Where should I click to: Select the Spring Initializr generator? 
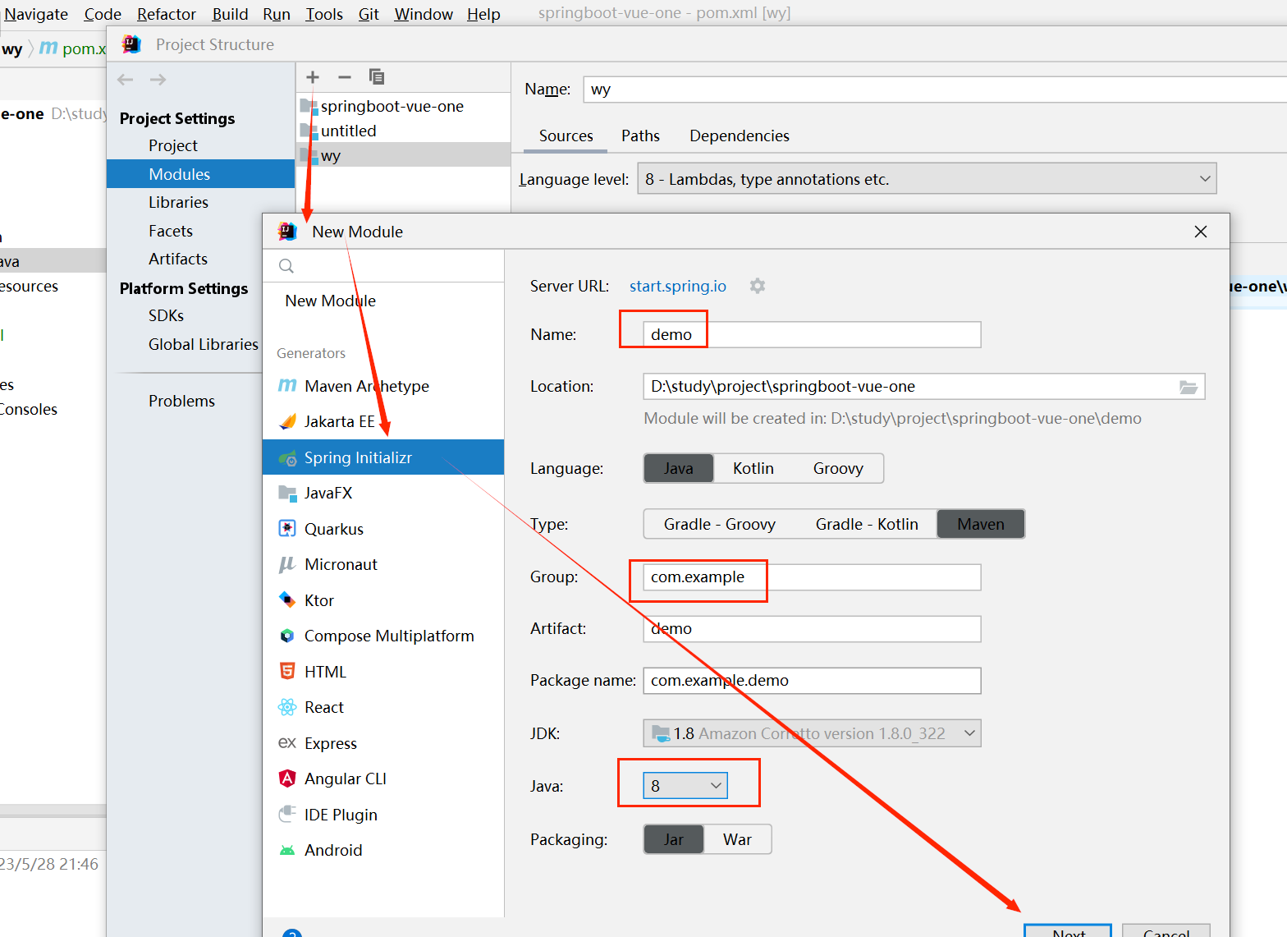click(x=383, y=457)
